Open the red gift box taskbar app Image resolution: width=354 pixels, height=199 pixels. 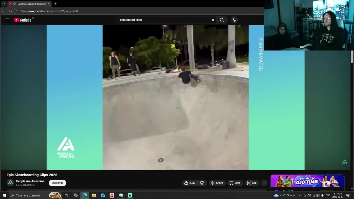pyautogui.click(x=112, y=195)
